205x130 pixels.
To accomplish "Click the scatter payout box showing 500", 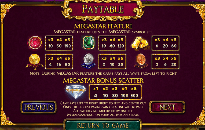I will click(x=115, y=92).
